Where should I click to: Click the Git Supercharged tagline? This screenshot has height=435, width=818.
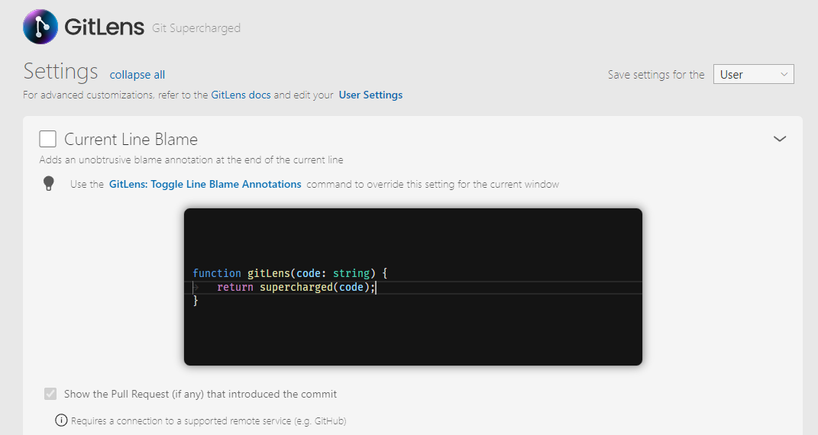[x=196, y=28]
